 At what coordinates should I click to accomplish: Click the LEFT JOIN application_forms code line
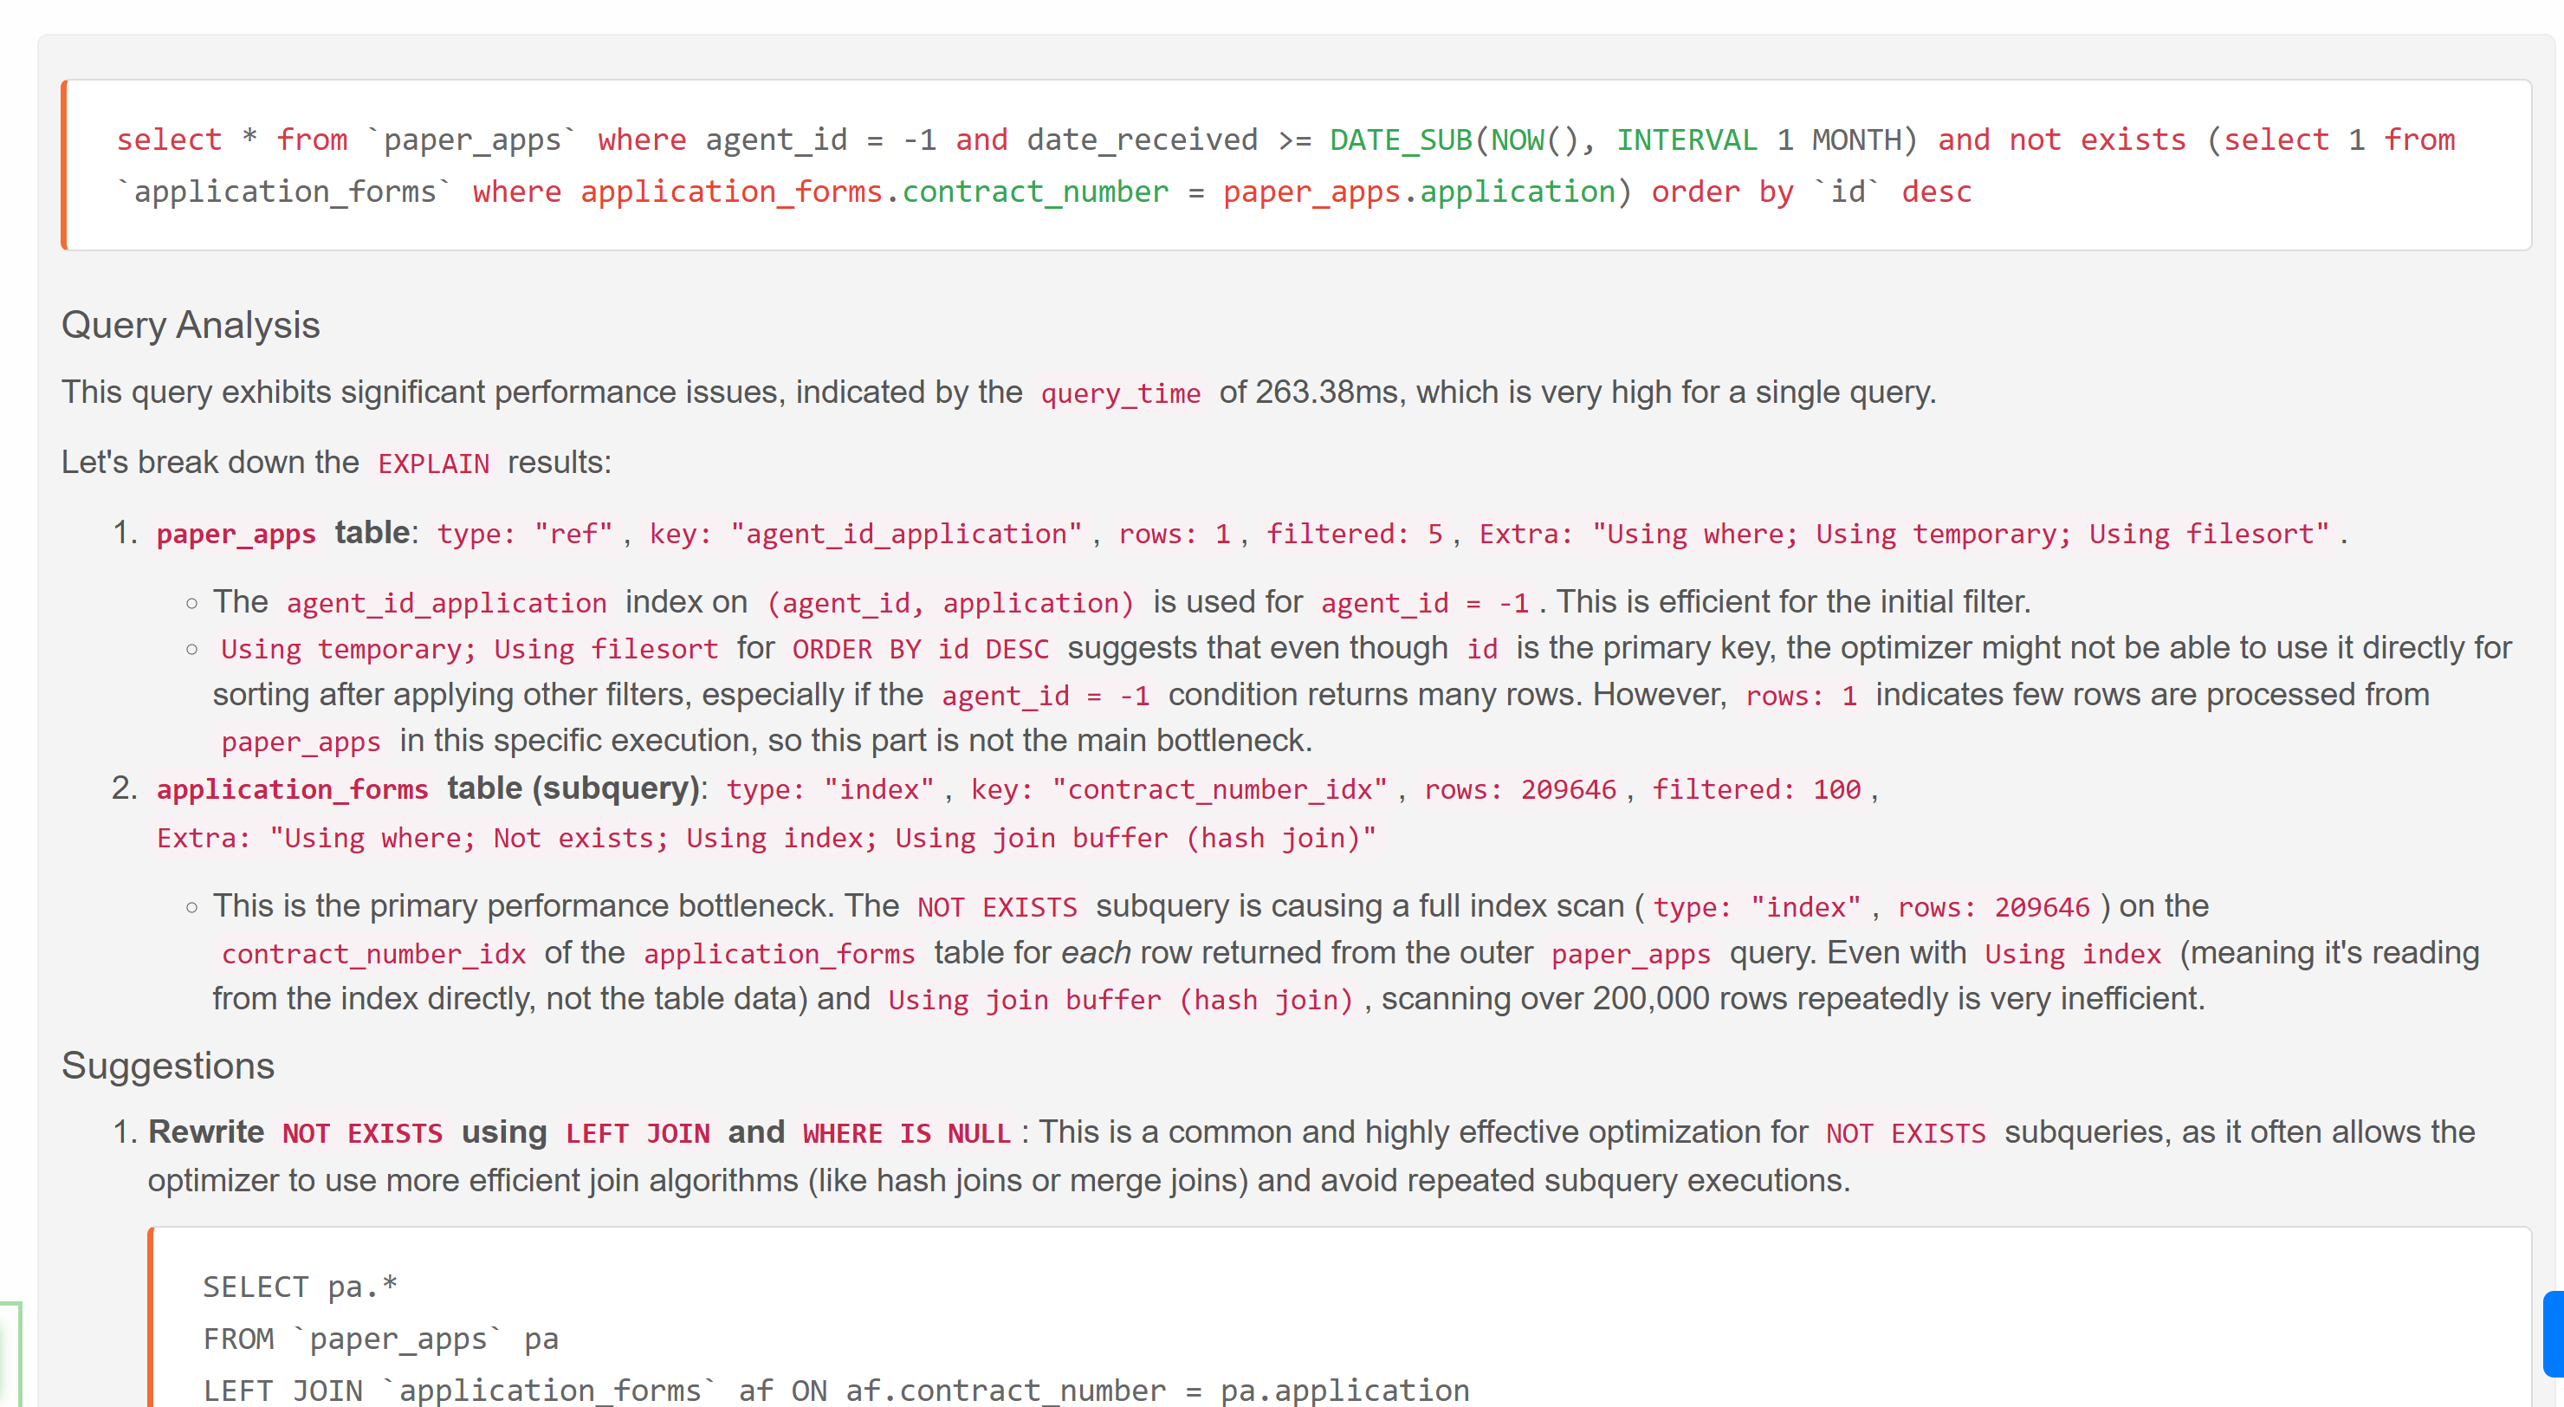pyautogui.click(x=835, y=1390)
